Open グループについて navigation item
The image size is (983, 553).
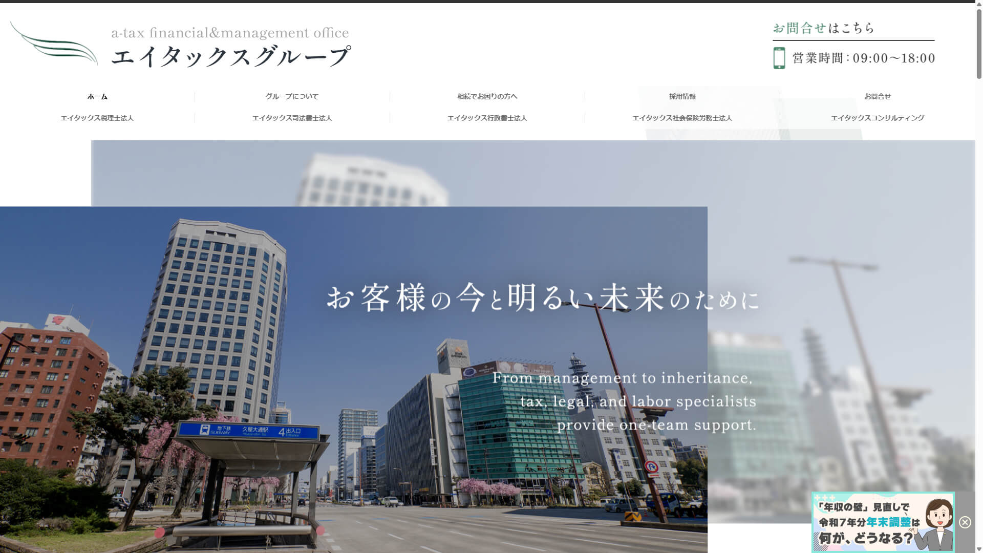pyautogui.click(x=292, y=96)
